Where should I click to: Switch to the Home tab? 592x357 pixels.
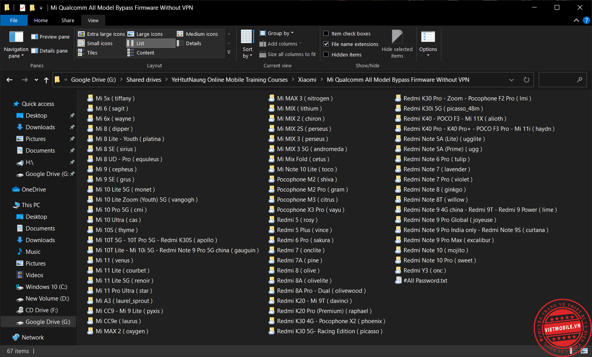[x=41, y=20]
